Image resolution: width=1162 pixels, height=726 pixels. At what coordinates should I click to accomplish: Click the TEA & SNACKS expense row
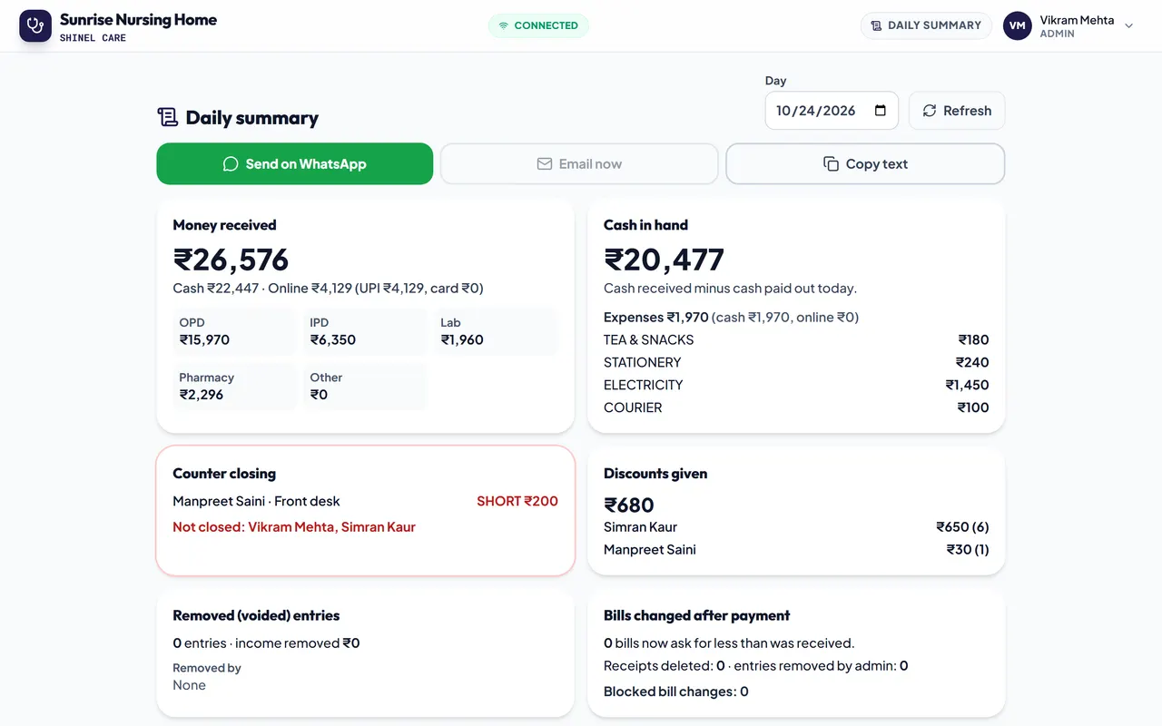(x=796, y=339)
